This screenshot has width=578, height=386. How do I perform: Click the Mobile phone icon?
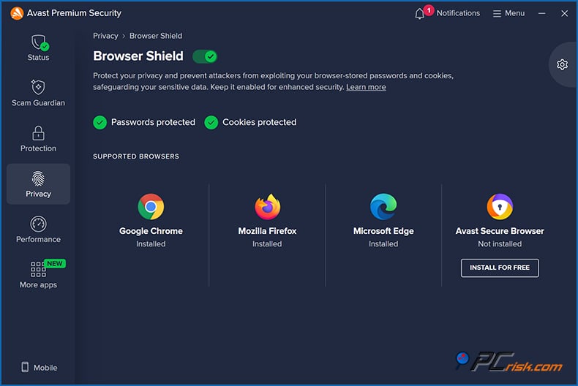coord(25,368)
